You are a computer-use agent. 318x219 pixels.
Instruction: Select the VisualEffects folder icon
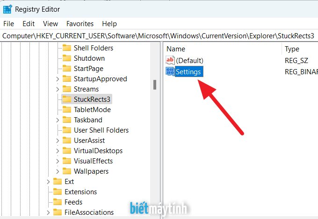(x=67, y=161)
